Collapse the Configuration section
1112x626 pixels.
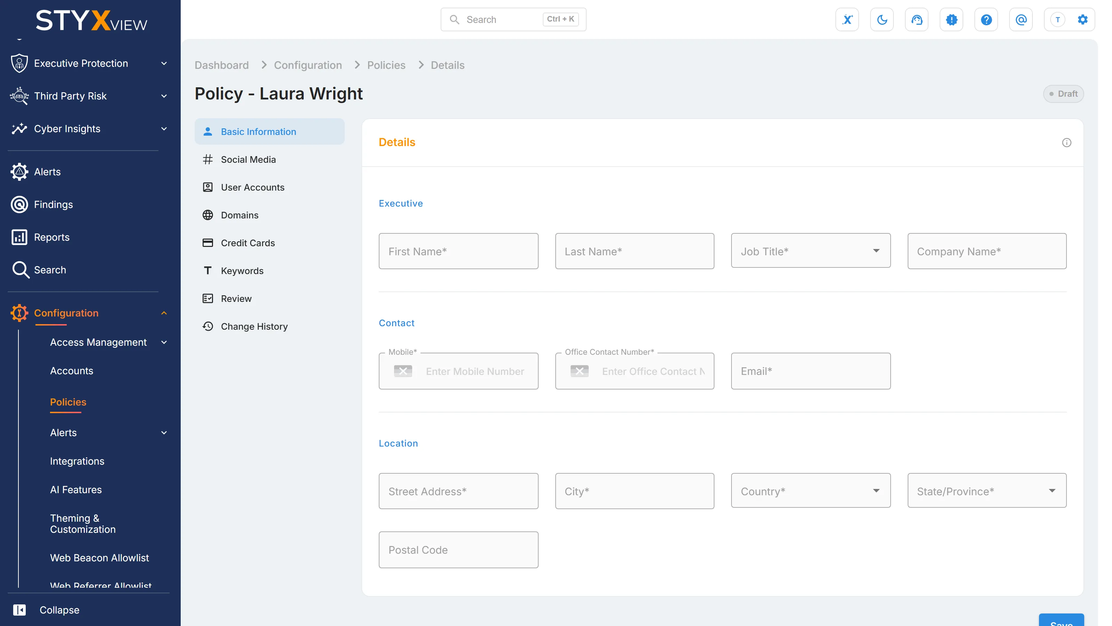click(x=164, y=313)
